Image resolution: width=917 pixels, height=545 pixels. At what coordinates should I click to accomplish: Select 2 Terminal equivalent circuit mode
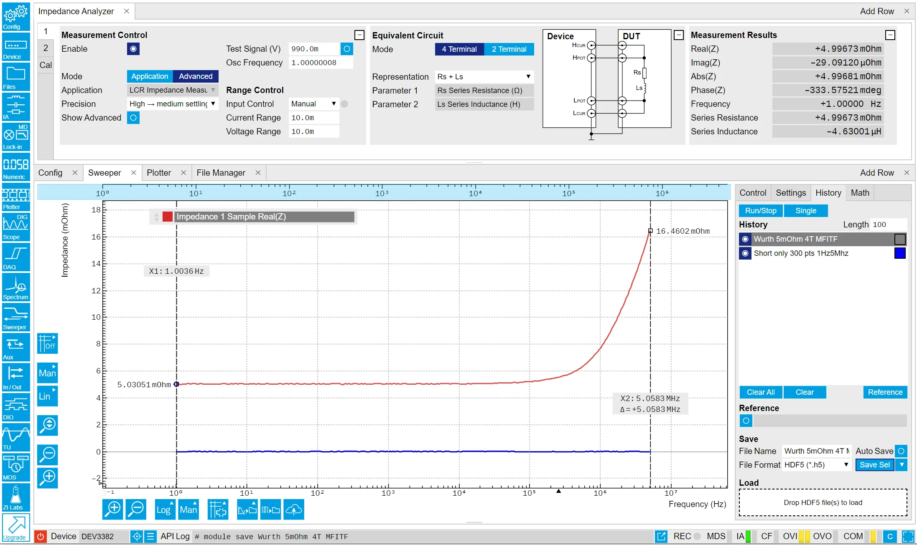pos(509,49)
